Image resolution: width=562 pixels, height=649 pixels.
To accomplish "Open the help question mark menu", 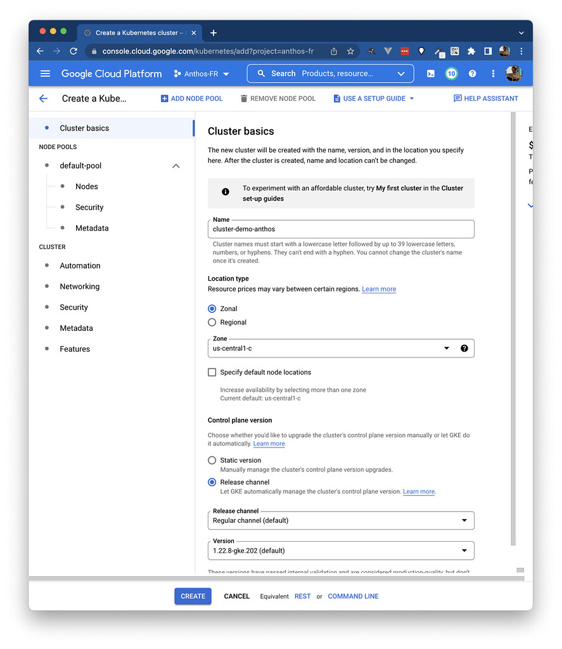I will [x=472, y=74].
